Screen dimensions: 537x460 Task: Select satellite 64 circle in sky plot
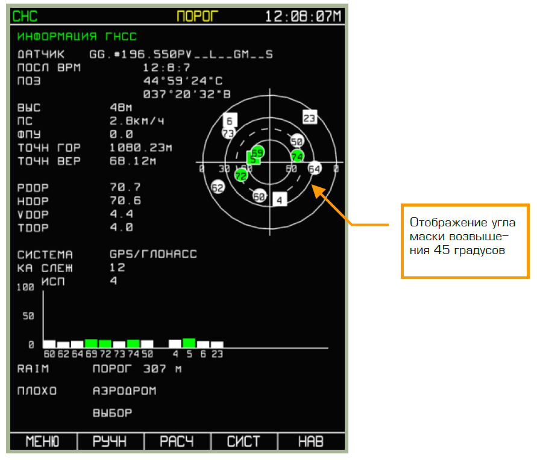(x=314, y=169)
